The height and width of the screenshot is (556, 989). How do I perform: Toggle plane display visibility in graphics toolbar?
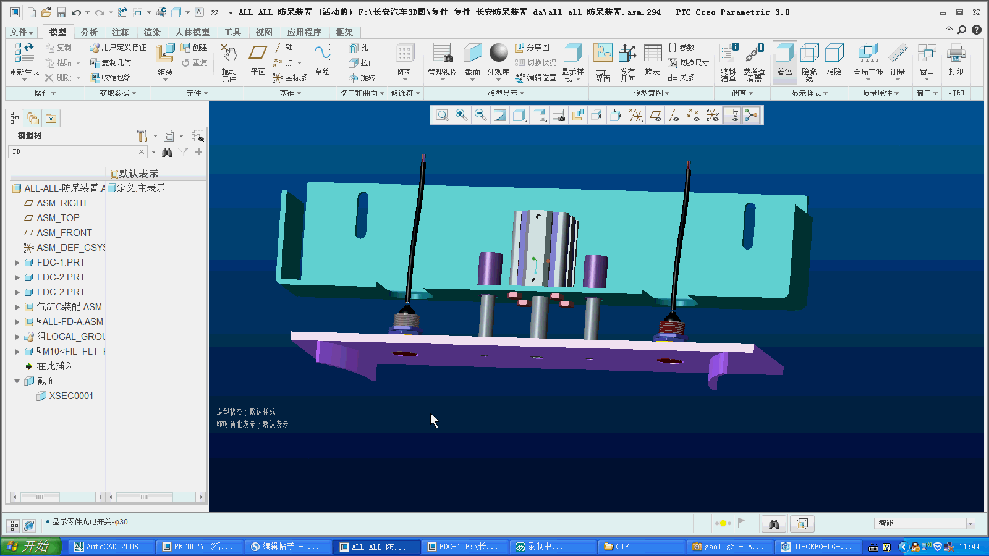(655, 115)
